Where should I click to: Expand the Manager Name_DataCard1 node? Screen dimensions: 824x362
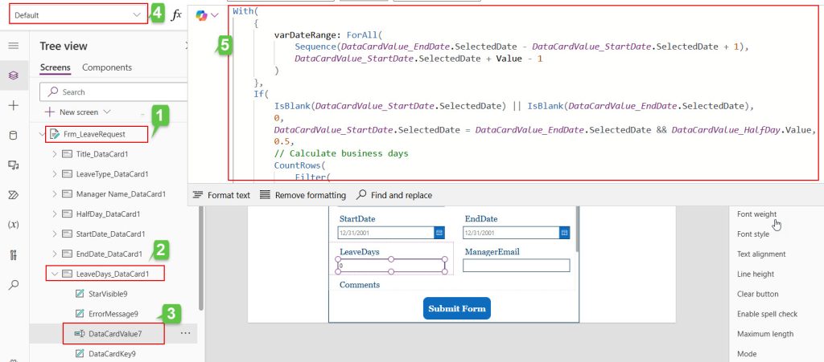pos(55,193)
